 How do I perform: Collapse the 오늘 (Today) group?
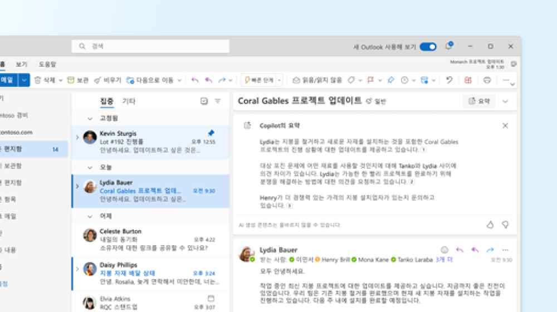[x=90, y=167]
